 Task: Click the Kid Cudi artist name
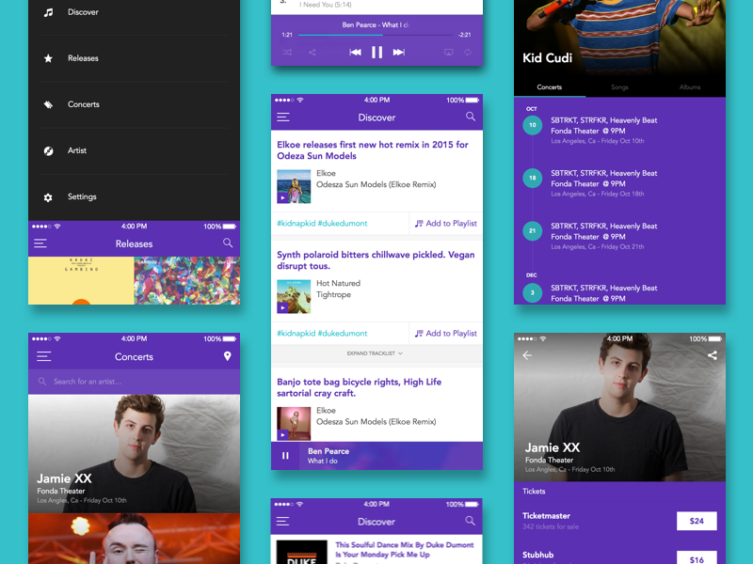548,58
